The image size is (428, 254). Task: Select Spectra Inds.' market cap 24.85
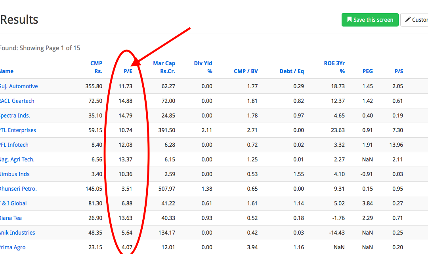coord(168,116)
